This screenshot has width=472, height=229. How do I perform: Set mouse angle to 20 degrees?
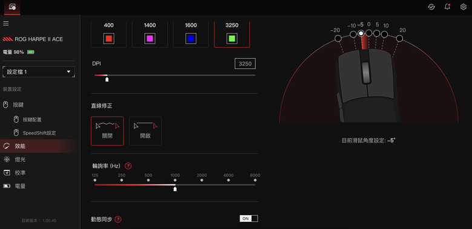tap(399, 39)
